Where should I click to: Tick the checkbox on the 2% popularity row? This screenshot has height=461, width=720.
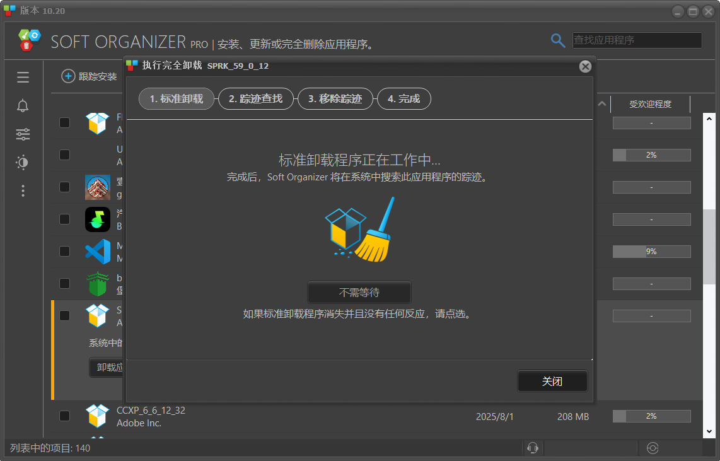point(65,155)
